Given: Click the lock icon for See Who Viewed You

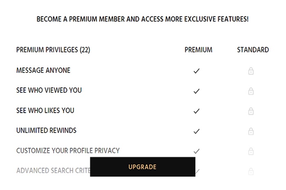Looking at the screenshot, I should pyautogui.click(x=251, y=91).
